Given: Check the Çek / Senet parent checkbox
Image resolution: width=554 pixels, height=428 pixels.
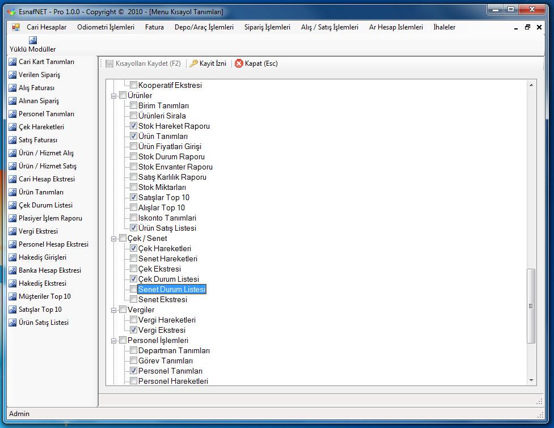Looking at the screenshot, I should (x=122, y=238).
